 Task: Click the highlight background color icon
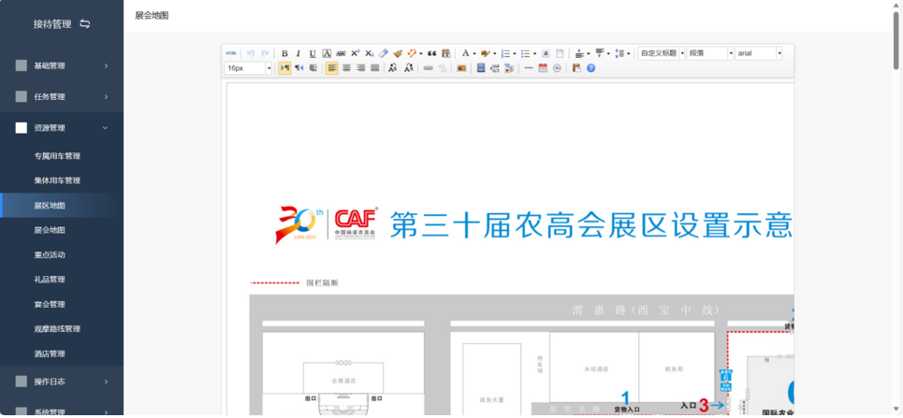point(486,53)
